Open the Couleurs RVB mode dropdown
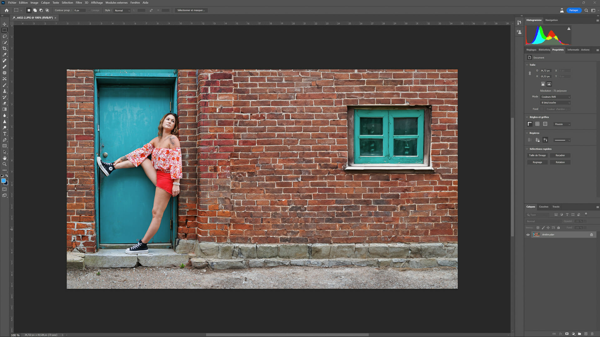Viewport: 600px width, 337px height. [x=556, y=97]
